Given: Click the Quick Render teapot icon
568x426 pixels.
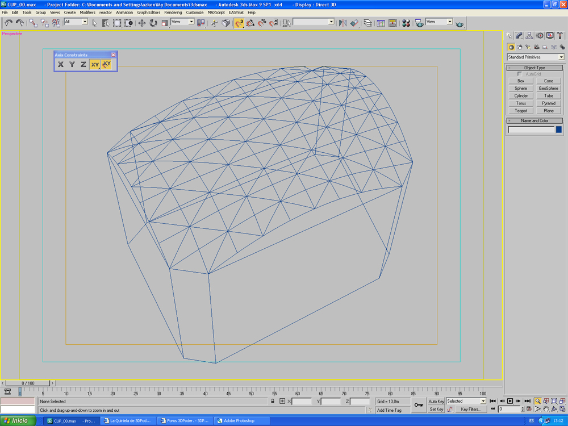Looking at the screenshot, I should coord(460,23).
